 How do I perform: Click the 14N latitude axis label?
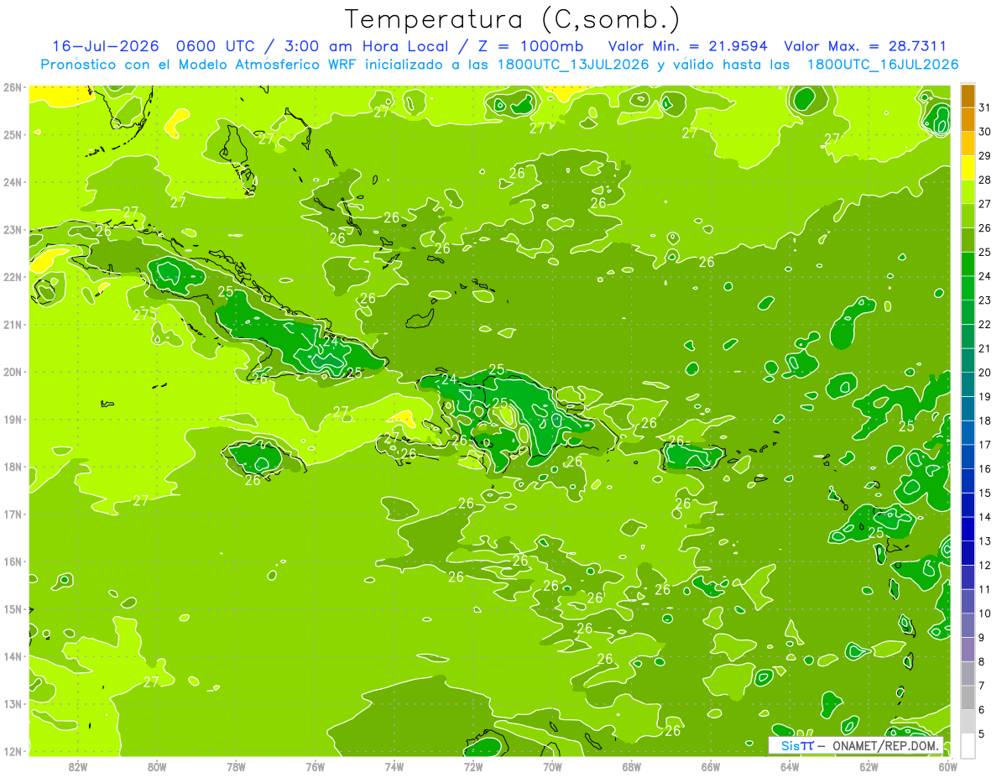point(13,656)
